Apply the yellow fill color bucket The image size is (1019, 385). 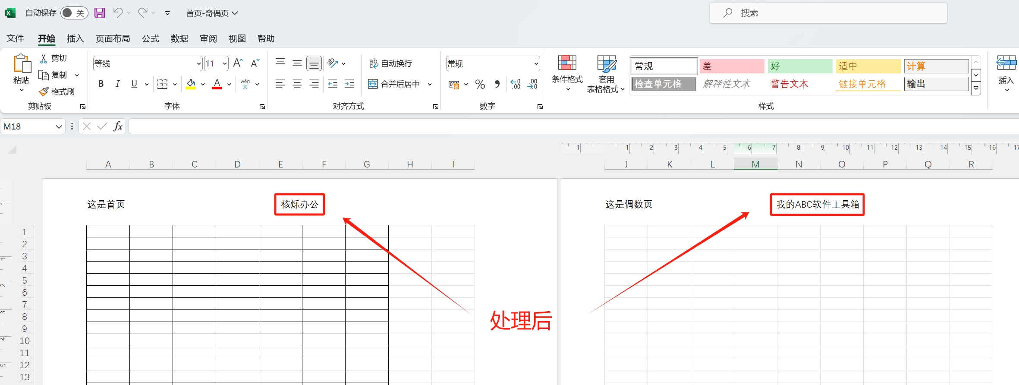pos(191,84)
